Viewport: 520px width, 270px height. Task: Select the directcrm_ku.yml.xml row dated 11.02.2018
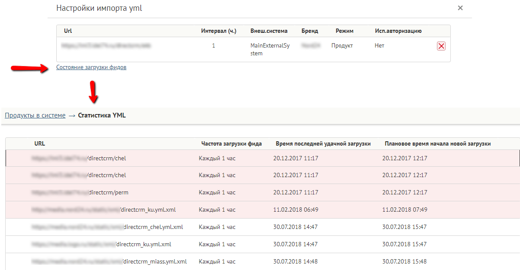(263, 210)
